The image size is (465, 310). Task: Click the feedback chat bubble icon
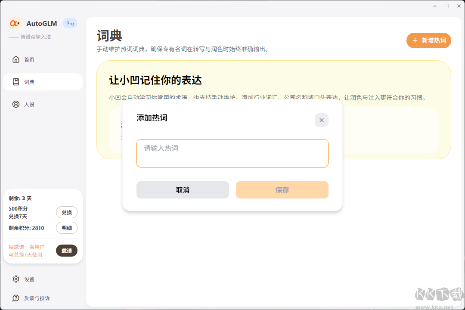pos(16,298)
